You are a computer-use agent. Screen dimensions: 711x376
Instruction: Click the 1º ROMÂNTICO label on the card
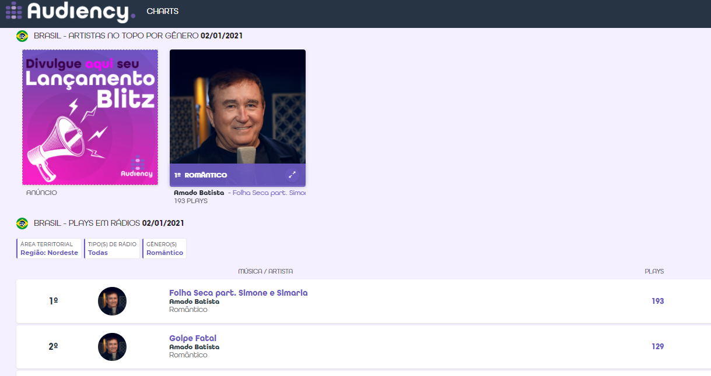click(x=201, y=175)
